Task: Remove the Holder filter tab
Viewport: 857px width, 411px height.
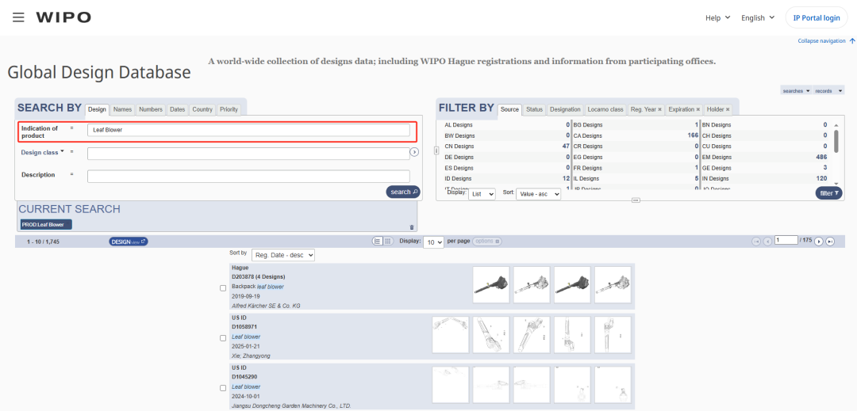Action: pos(728,109)
